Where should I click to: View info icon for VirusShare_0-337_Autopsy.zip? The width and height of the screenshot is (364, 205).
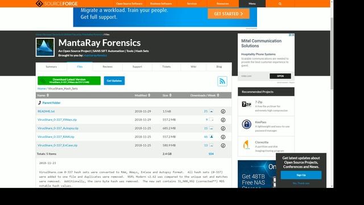223,129
